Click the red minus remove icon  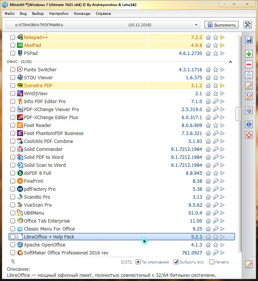[249, 64]
